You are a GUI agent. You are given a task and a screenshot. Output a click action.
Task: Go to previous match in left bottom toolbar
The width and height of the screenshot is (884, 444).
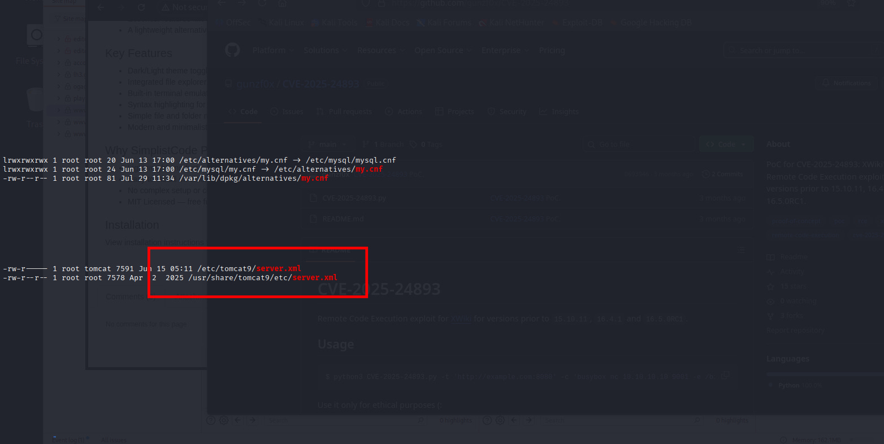pyautogui.click(x=238, y=420)
